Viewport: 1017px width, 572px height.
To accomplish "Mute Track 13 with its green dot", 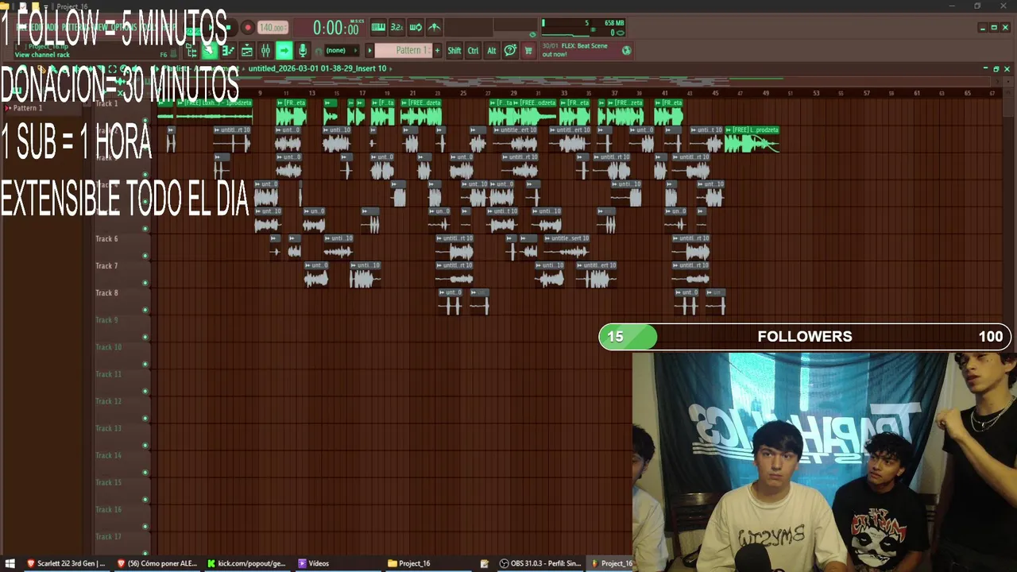I will (x=145, y=445).
